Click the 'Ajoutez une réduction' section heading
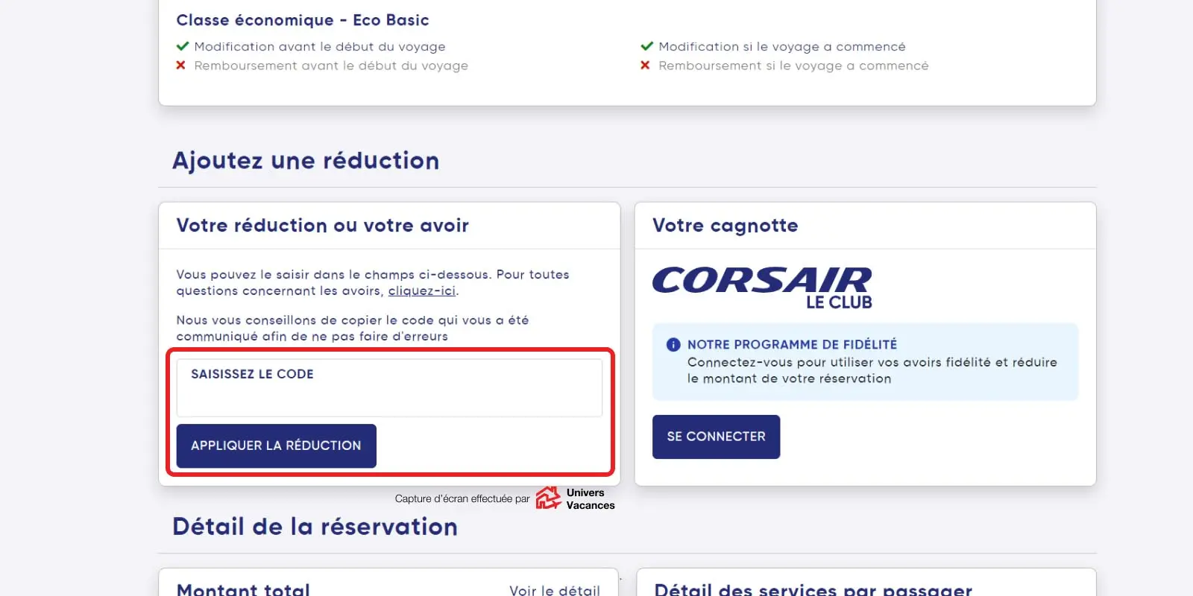Screen dimensions: 1193x596 [x=306, y=161]
